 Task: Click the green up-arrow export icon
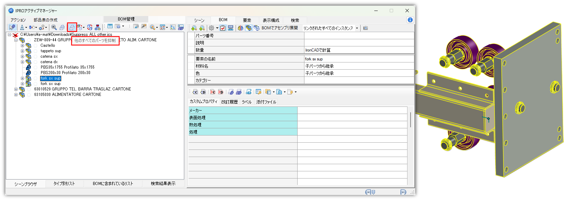pos(202,28)
